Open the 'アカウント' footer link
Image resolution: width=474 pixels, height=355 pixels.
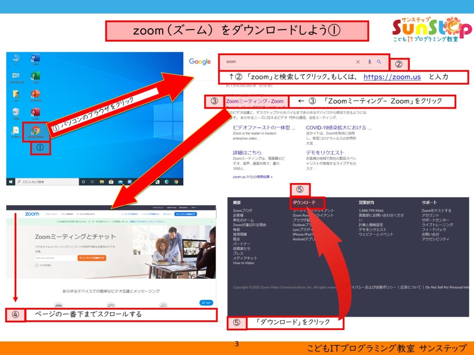[x=430, y=215]
